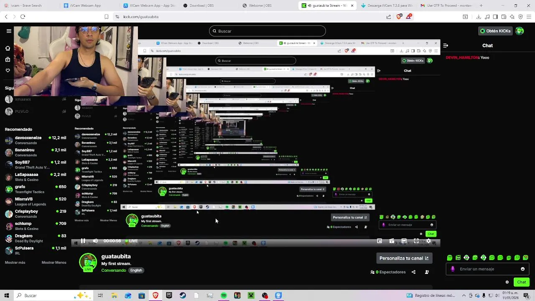Open browser downloads icon

[x=479, y=17]
